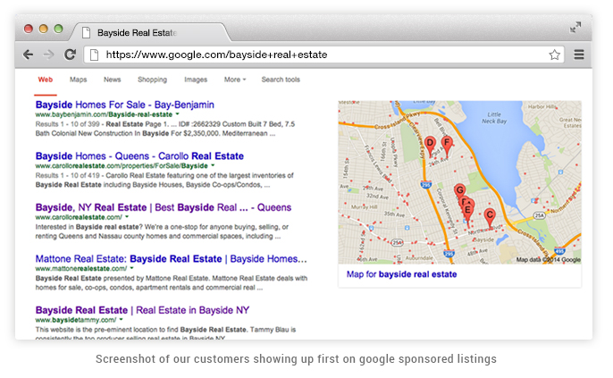Viewport: 613px width, 378px height.
Task: Select the Bayside Real Estate browser tab
Action: tap(148, 32)
